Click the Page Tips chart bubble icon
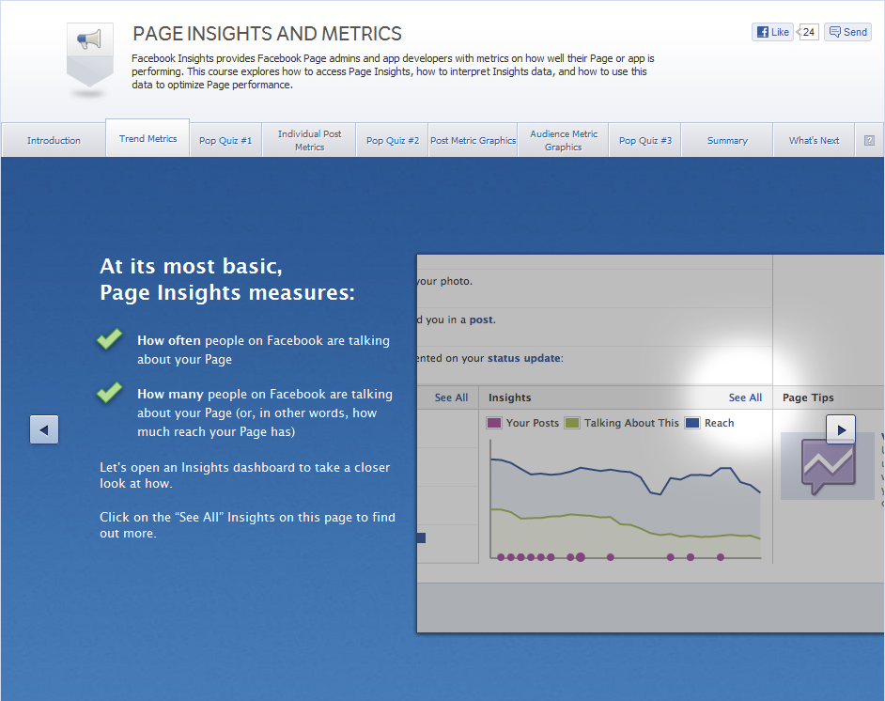 click(x=828, y=467)
